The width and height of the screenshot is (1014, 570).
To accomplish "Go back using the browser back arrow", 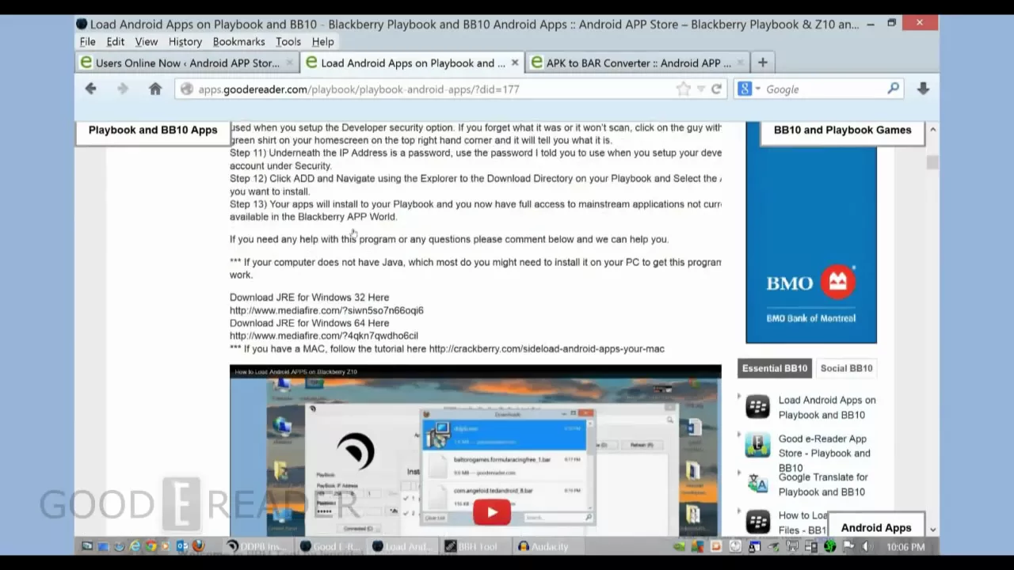I will (90, 89).
